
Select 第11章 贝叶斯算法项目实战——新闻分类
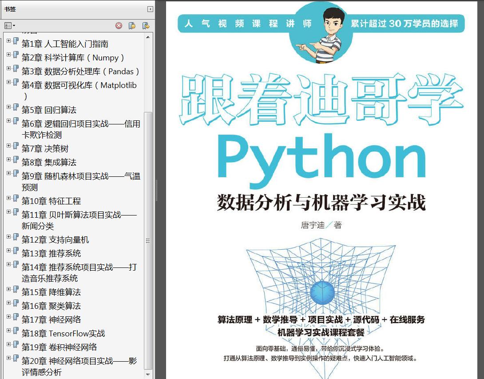pos(79,220)
